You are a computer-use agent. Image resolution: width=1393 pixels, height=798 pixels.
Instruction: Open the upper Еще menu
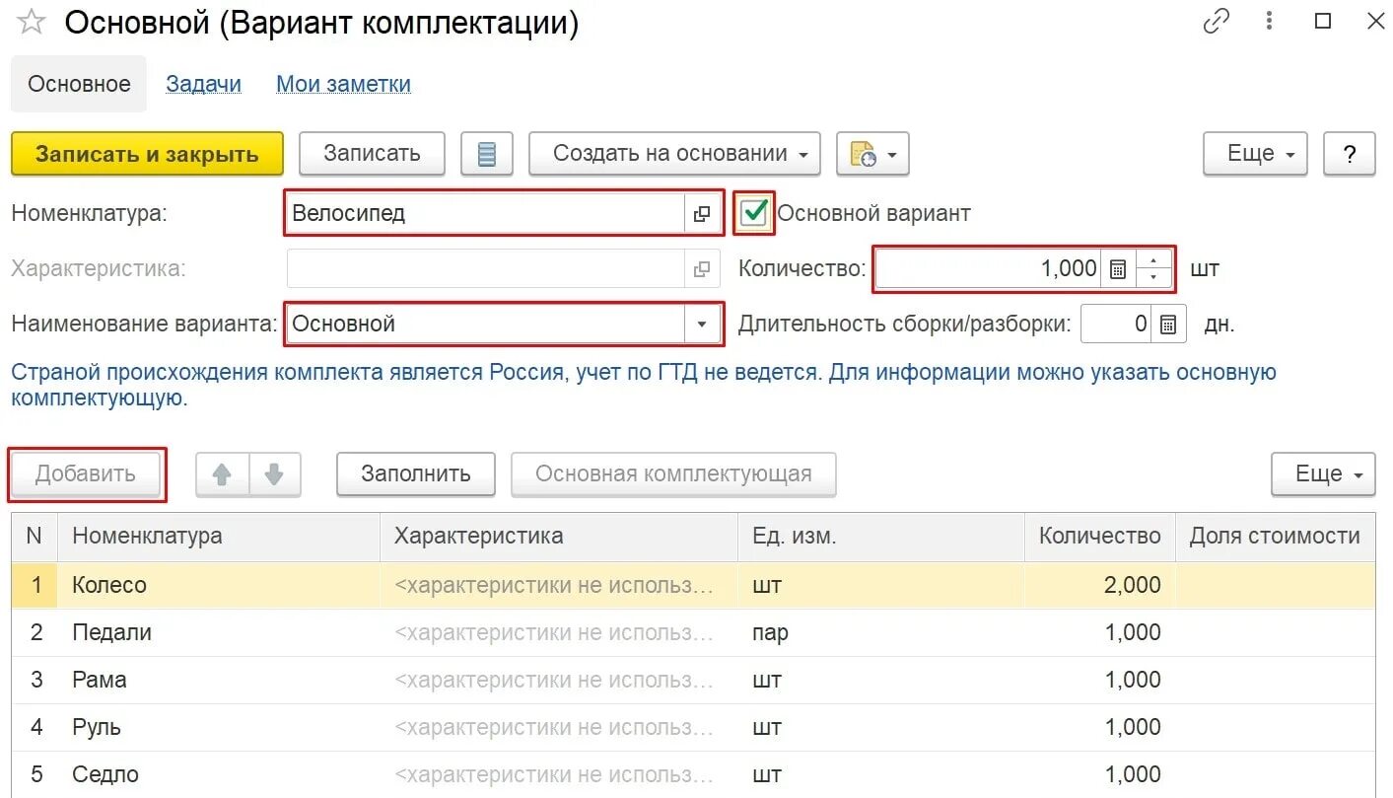tap(1255, 154)
